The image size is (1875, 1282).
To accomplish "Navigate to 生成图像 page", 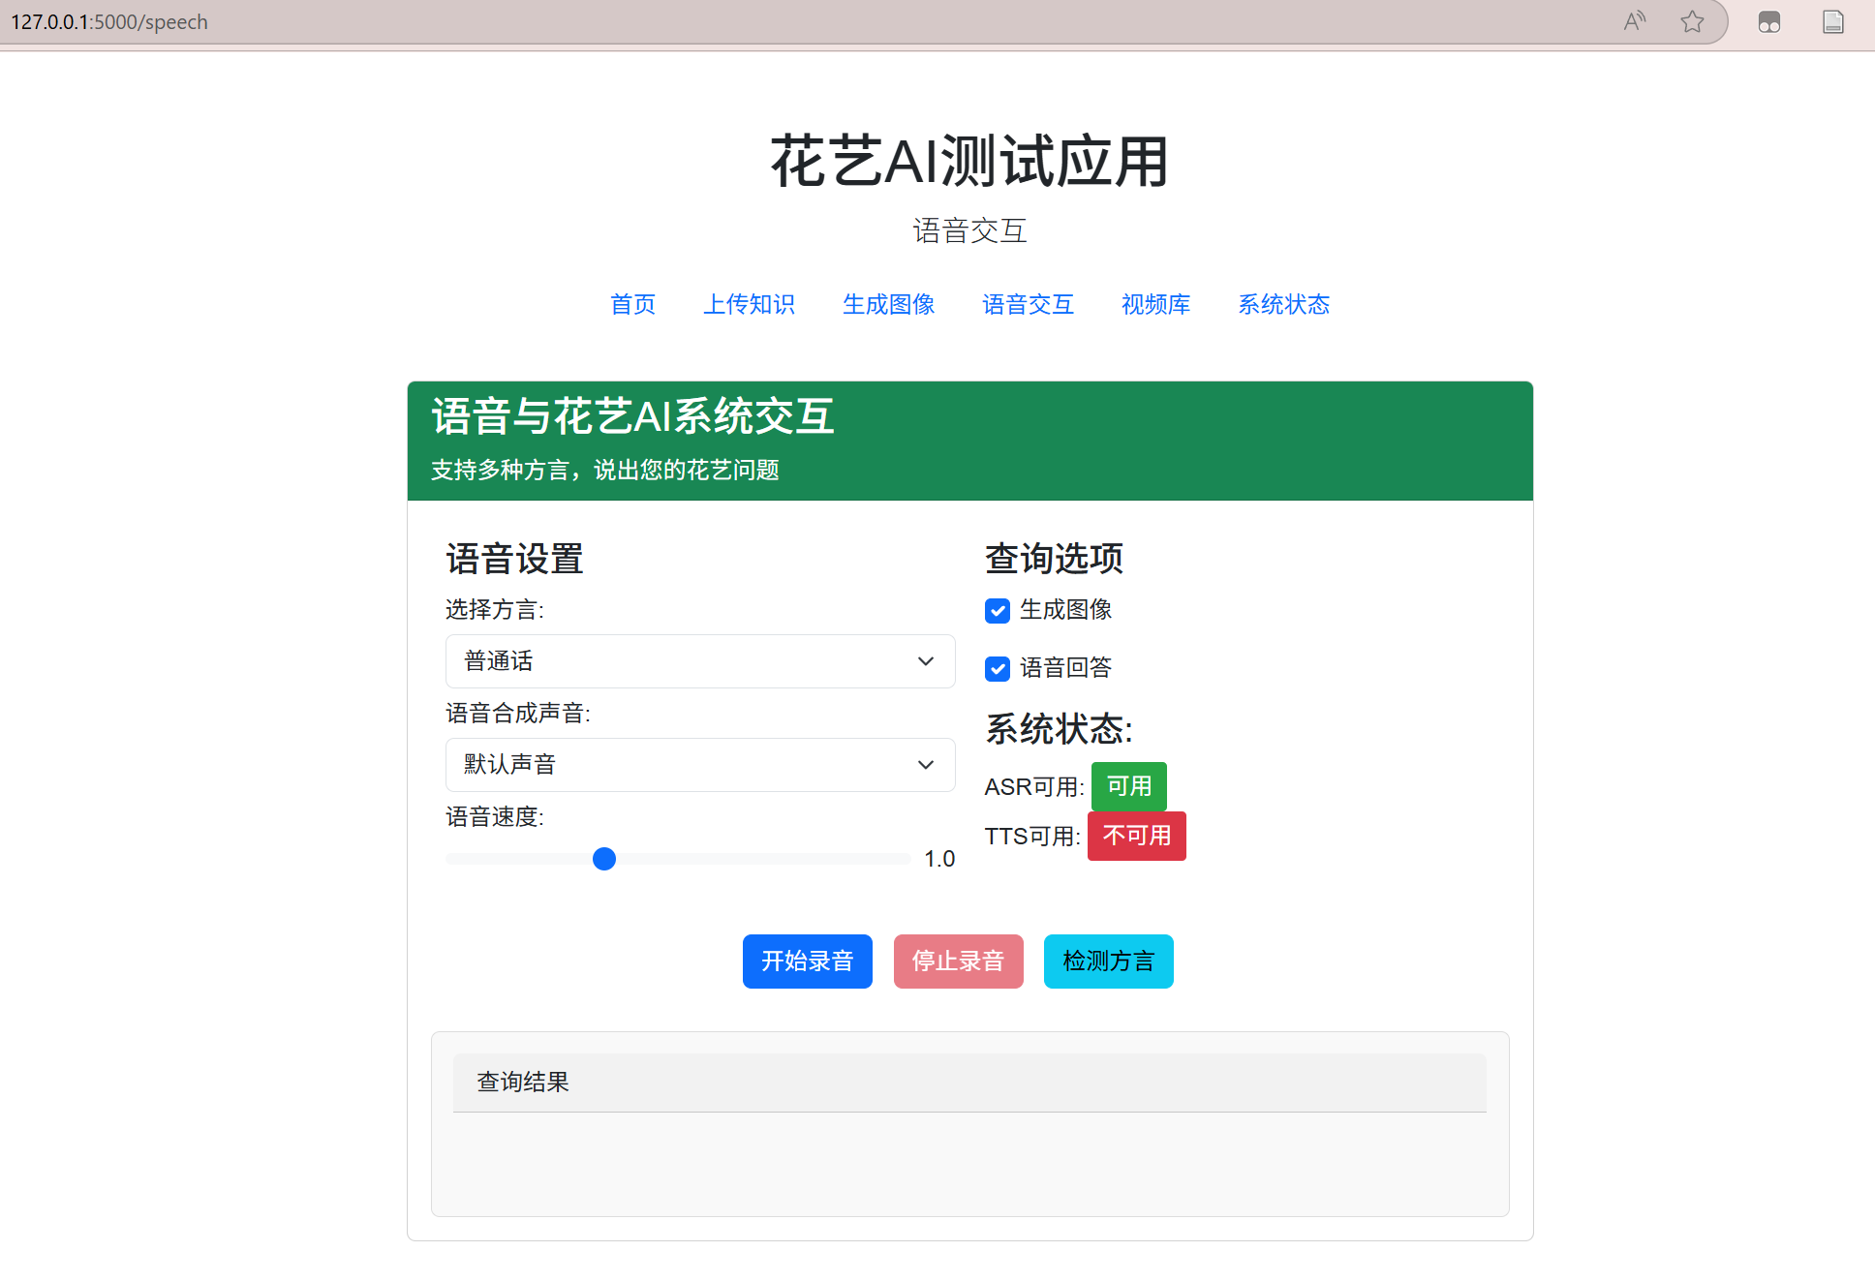I will (x=888, y=304).
